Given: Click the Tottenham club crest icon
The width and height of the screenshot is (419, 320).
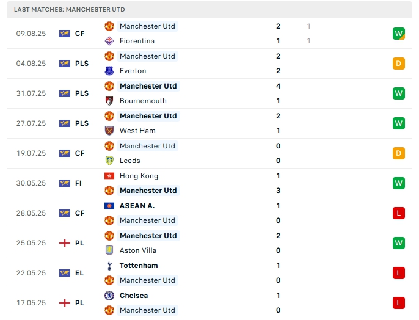Looking at the screenshot, I should (x=109, y=266).
